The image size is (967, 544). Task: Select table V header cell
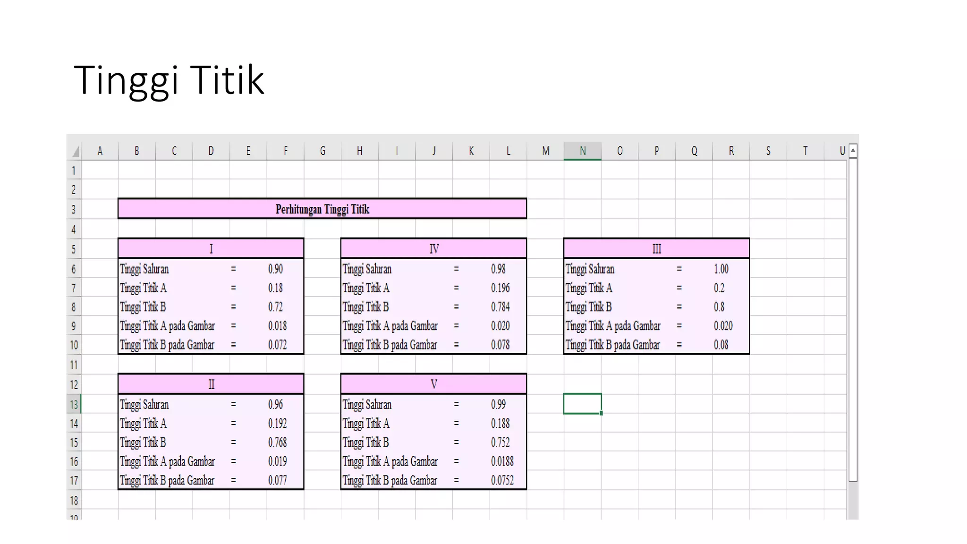[x=433, y=384]
